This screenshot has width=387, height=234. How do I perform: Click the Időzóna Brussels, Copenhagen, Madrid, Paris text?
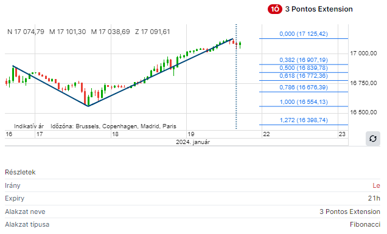coord(113,126)
